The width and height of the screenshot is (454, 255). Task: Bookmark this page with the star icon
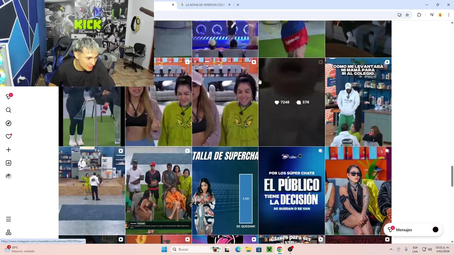[407, 15]
